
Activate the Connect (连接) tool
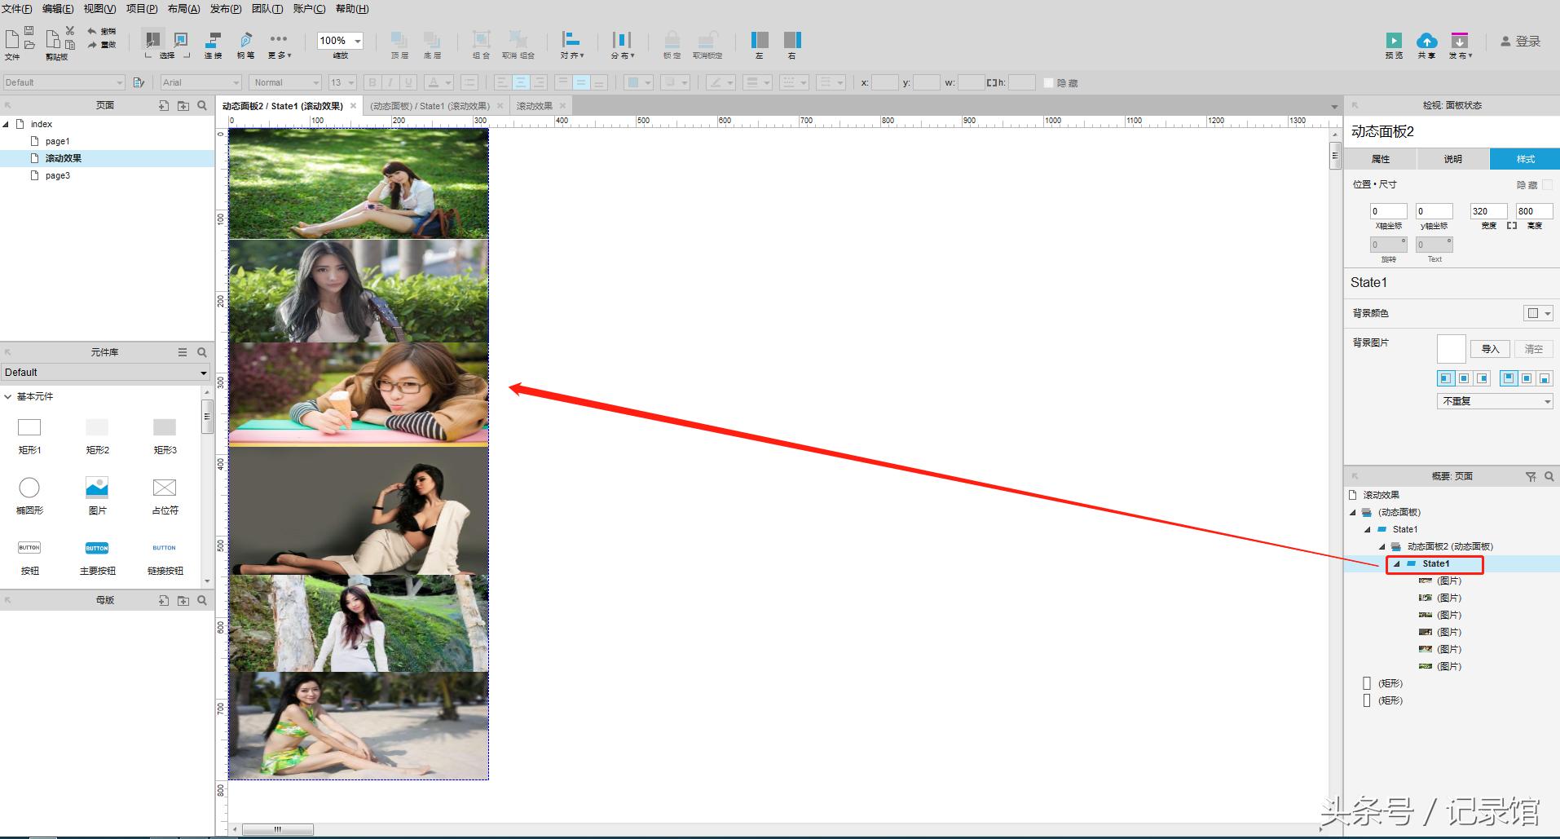(x=213, y=41)
